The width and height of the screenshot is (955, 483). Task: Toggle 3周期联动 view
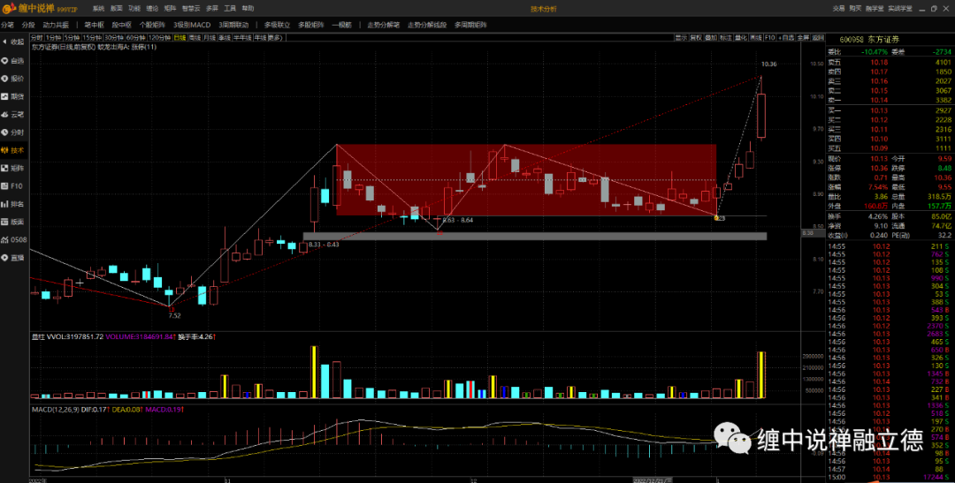233,25
